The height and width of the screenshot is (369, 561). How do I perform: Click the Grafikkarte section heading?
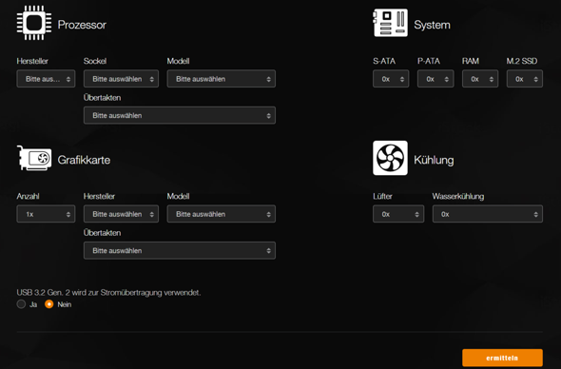[84, 160]
